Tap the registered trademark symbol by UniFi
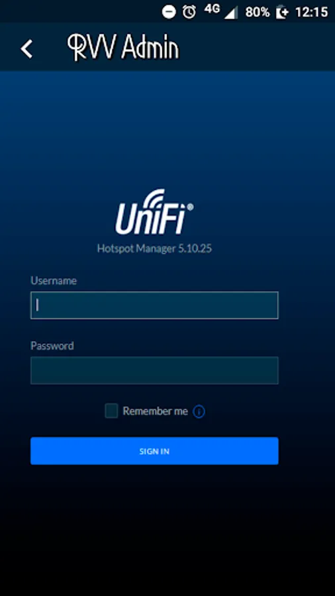Screen dimensions: 335x596 point(190,207)
